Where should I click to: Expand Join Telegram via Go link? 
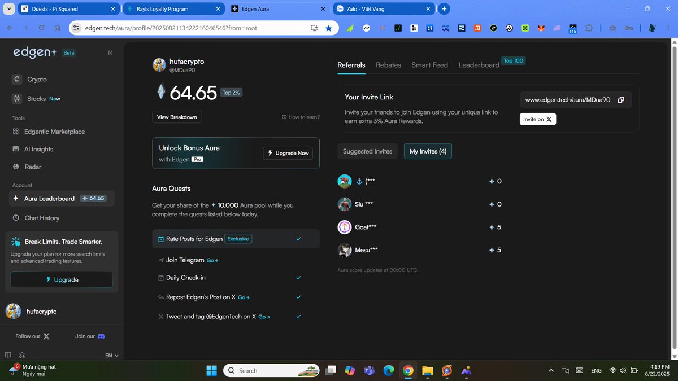click(211, 260)
